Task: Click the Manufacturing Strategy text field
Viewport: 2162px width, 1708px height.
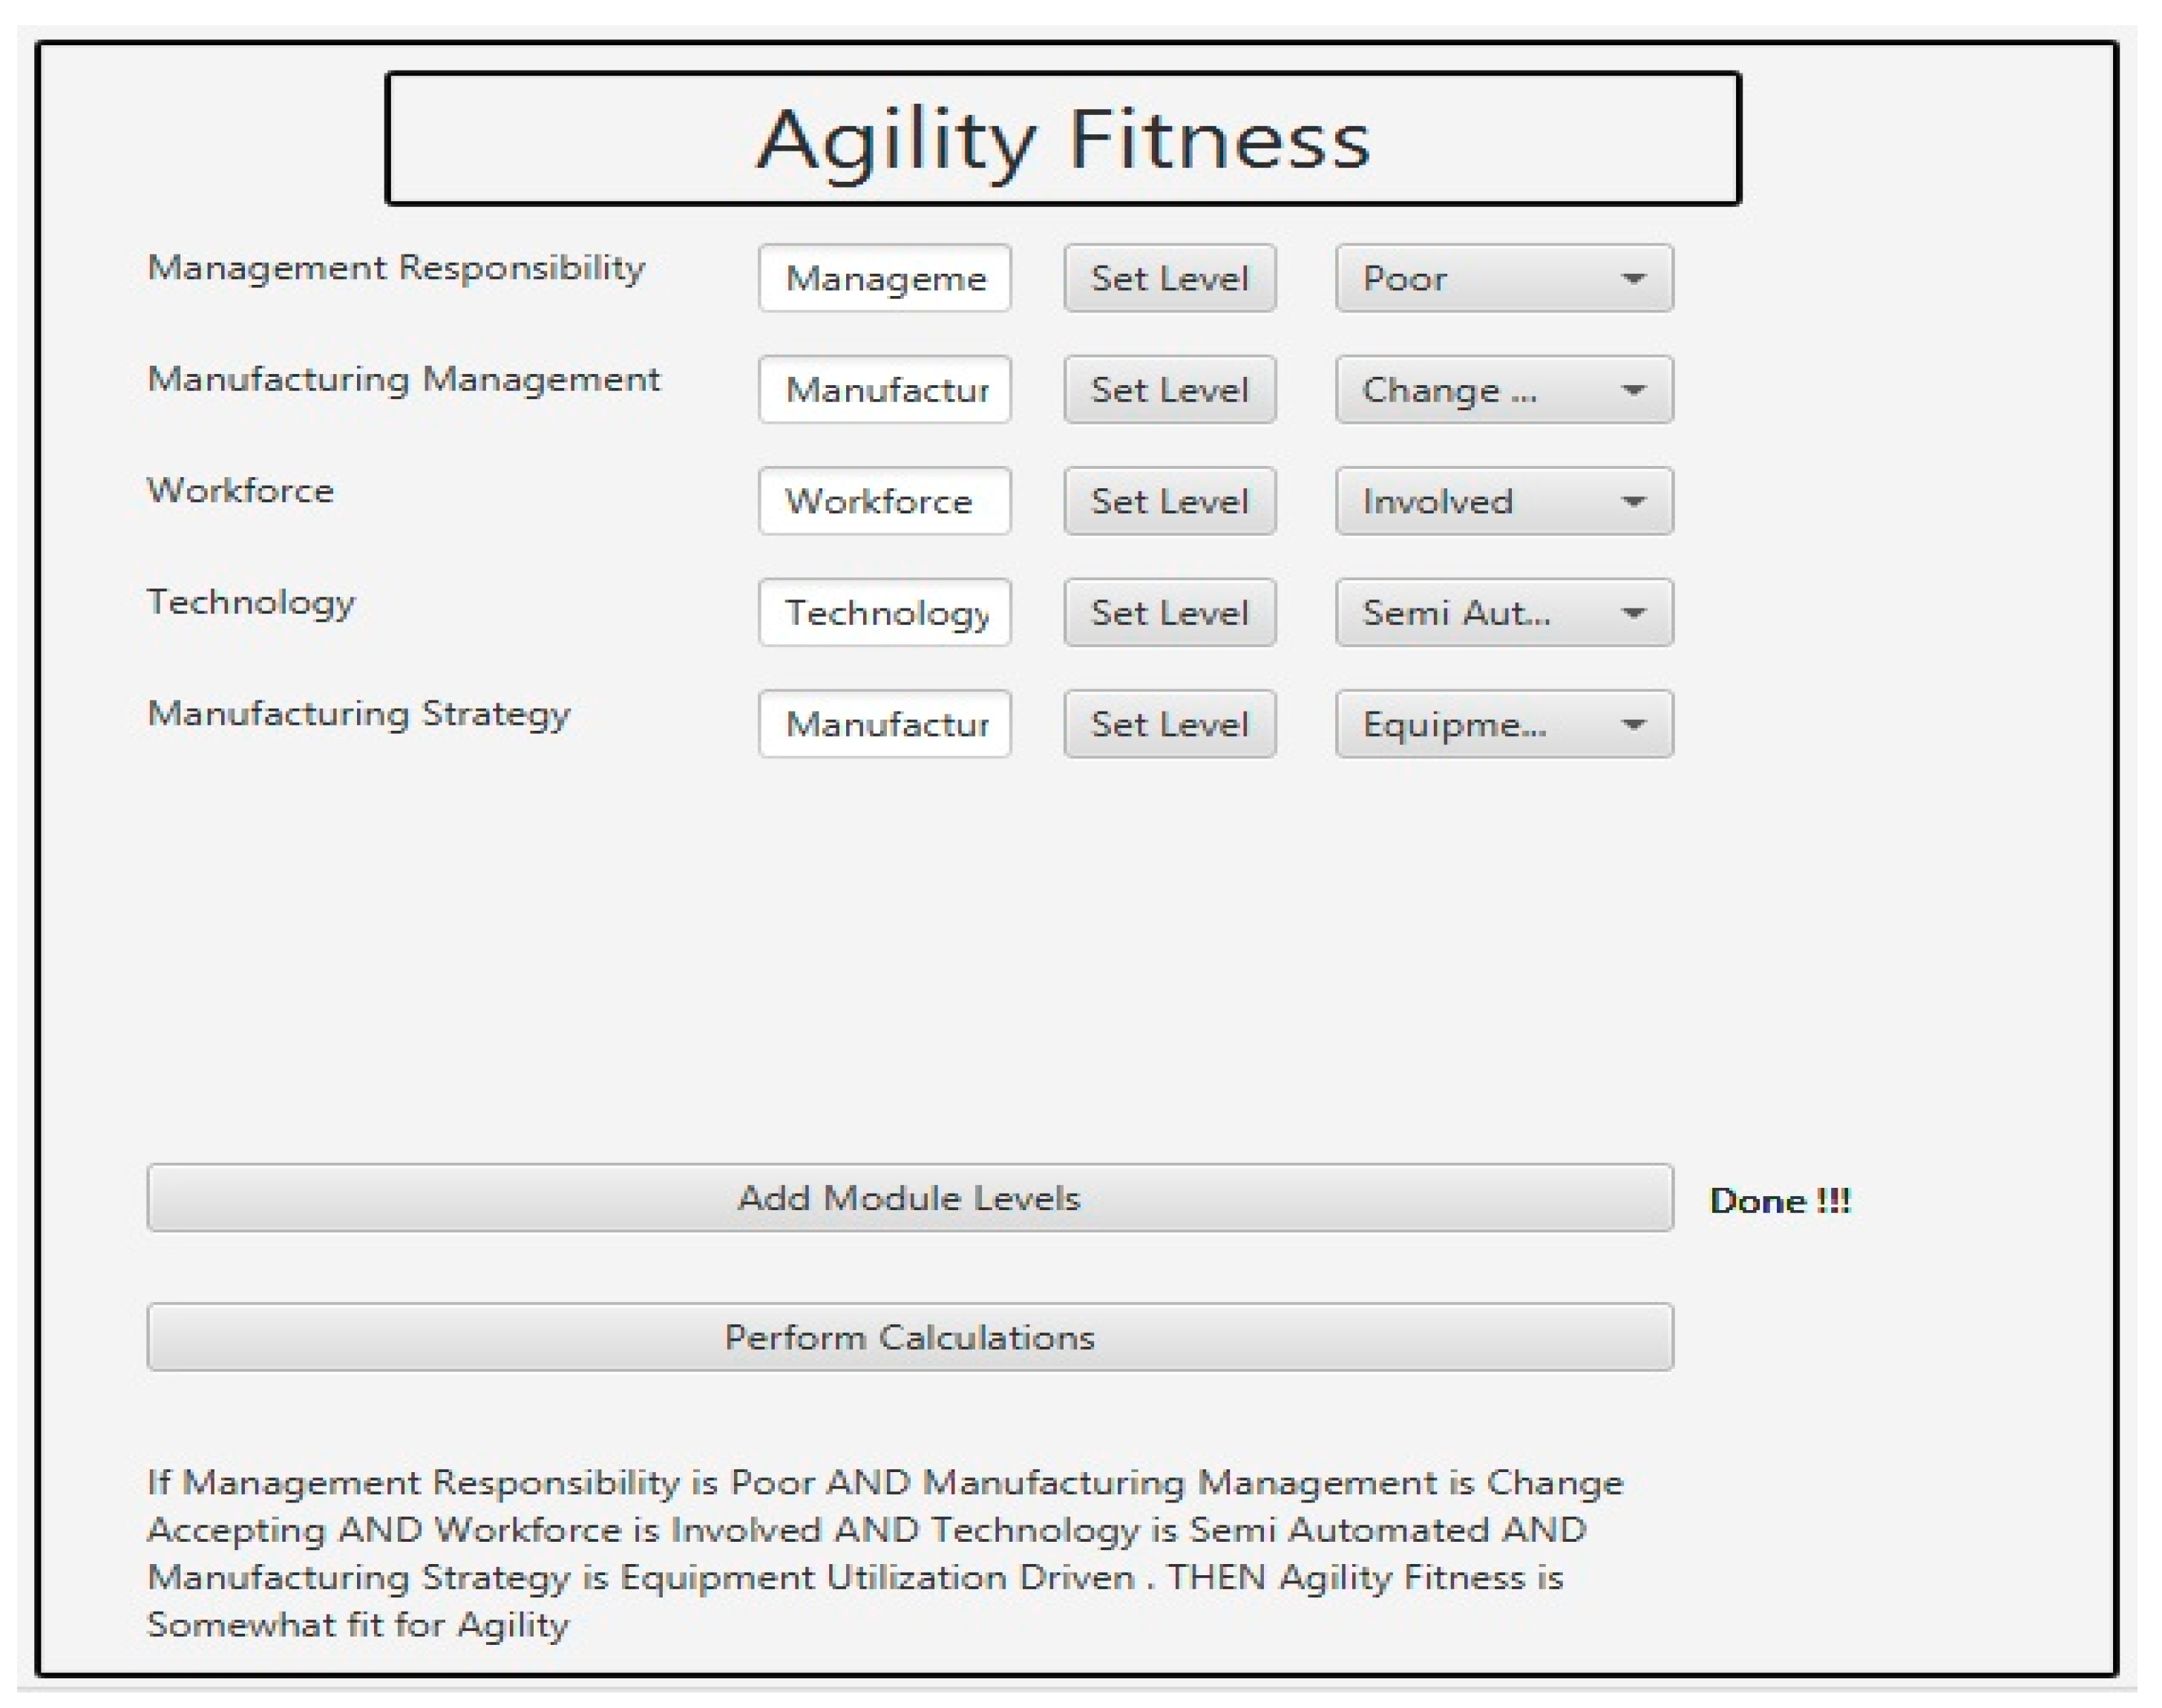Action: [883, 723]
